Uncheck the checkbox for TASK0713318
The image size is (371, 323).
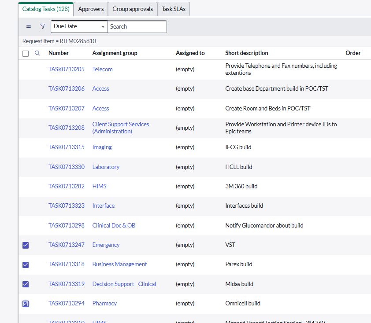coord(26,264)
